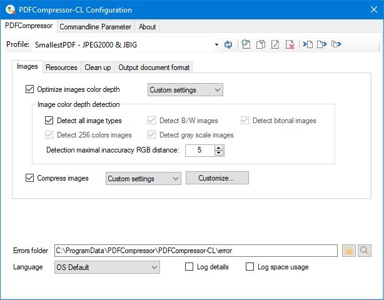The image size is (384, 300).
Task: Enable the Log details checkbox
Action: click(x=190, y=267)
